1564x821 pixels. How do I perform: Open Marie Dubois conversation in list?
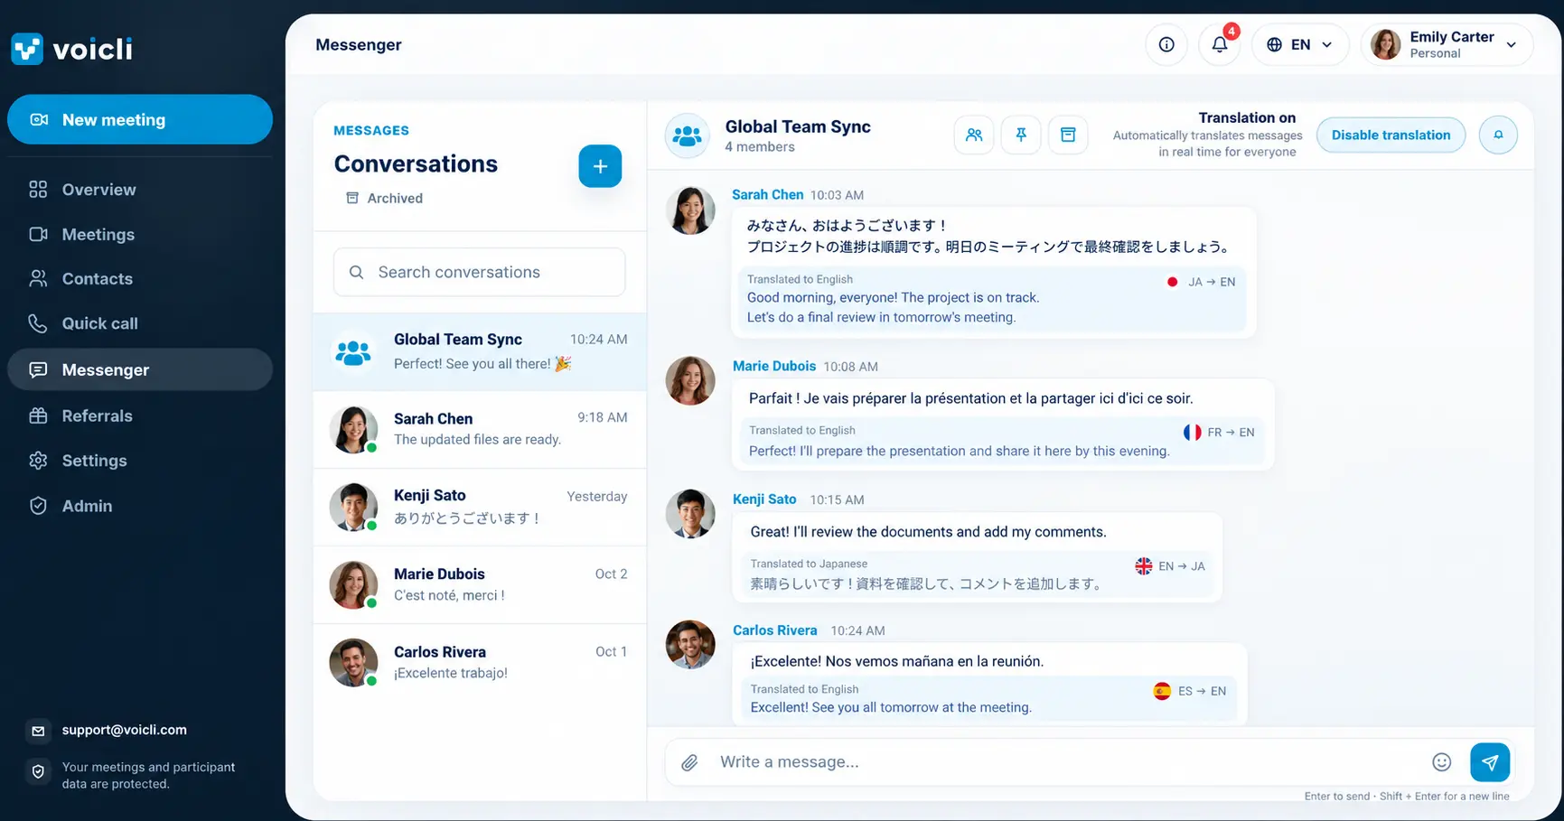480,584
